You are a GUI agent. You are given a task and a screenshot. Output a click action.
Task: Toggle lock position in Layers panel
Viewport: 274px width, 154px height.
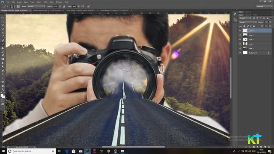pos(250,26)
